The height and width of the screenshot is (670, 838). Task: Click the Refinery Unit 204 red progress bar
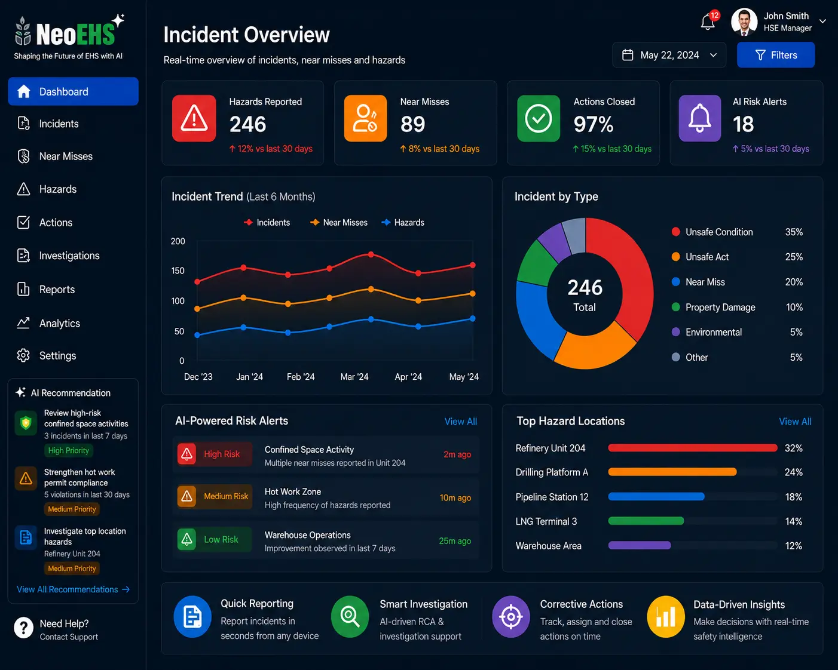[693, 448]
